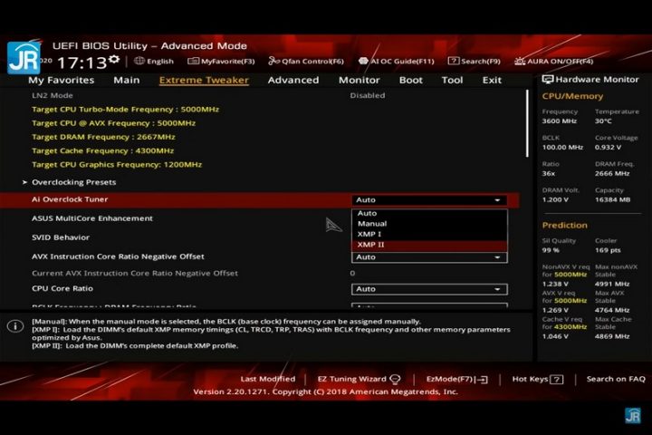Click Target DRAM Frequency : 2667MHz text
Screen dimensions: 652x435
tap(103, 137)
